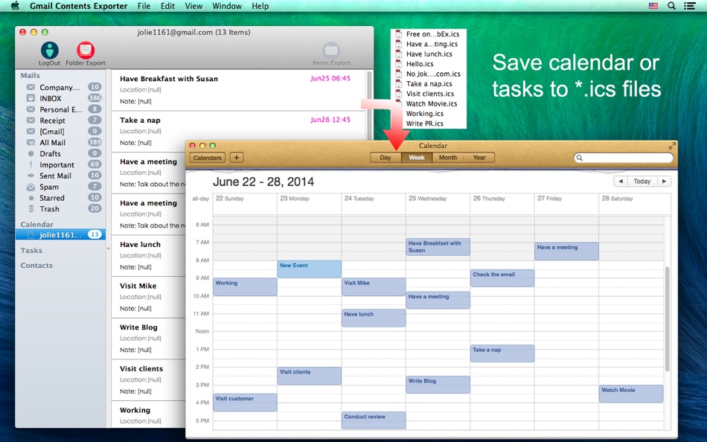
Task: Select the Spam folder icon
Action: 31,187
